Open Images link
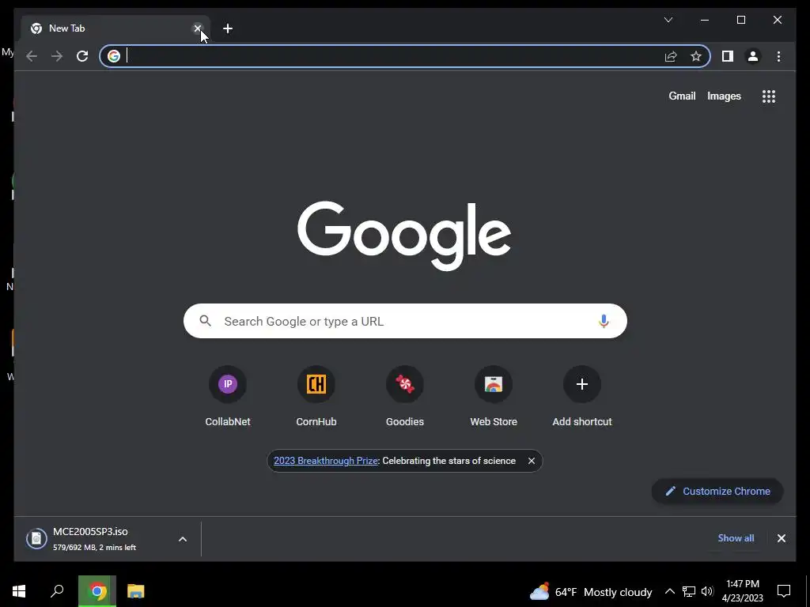The height and width of the screenshot is (607, 810). click(724, 96)
